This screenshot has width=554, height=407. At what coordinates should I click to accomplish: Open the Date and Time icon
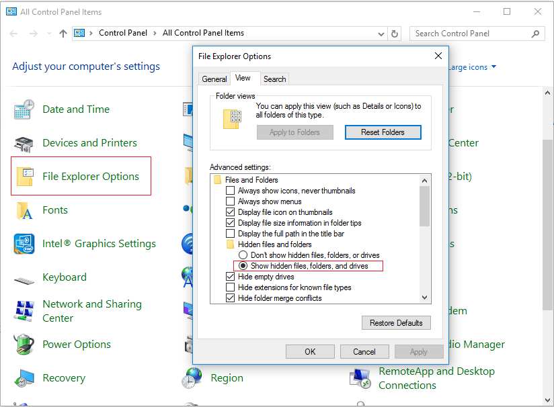[24, 109]
